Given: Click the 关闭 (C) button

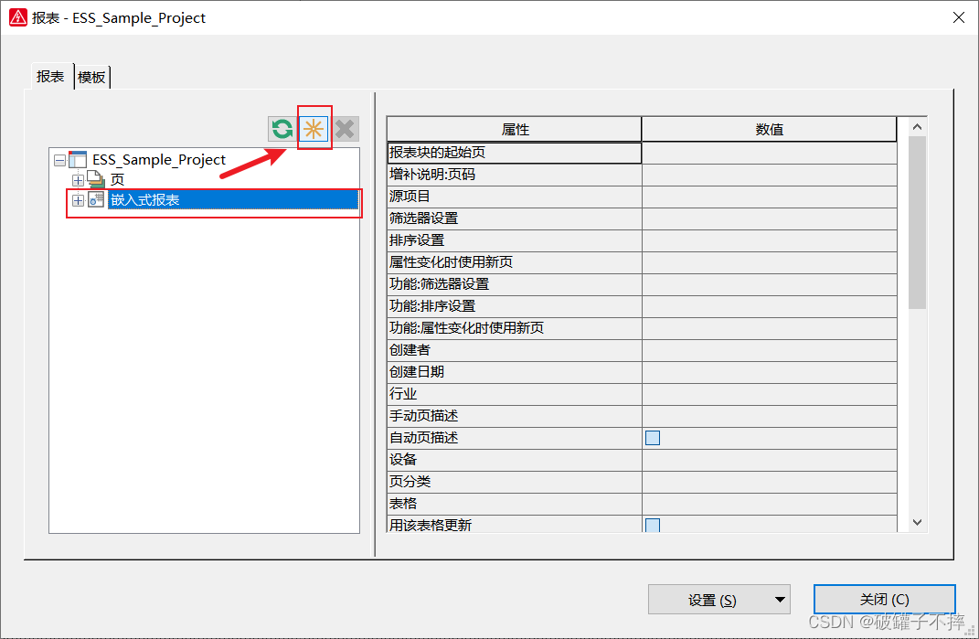Looking at the screenshot, I should point(884,600).
